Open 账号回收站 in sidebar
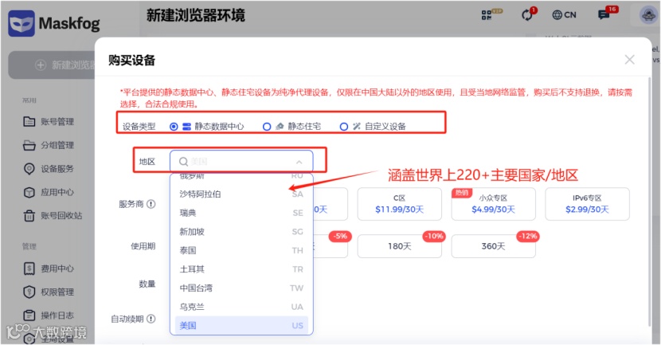The image size is (661, 345). click(x=61, y=215)
